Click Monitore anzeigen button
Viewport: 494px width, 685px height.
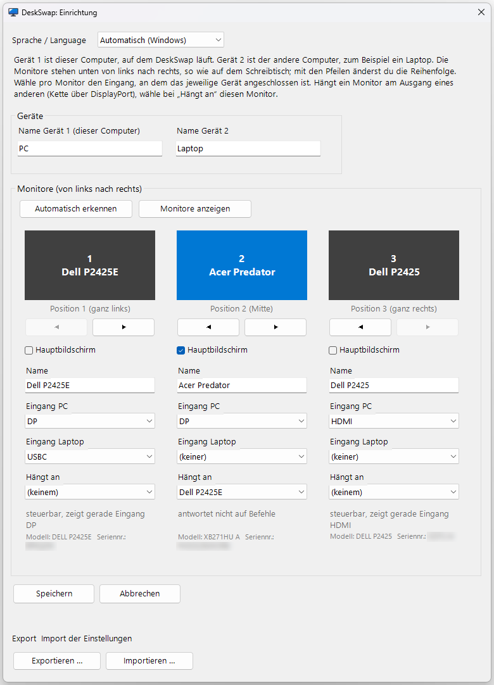(x=195, y=209)
